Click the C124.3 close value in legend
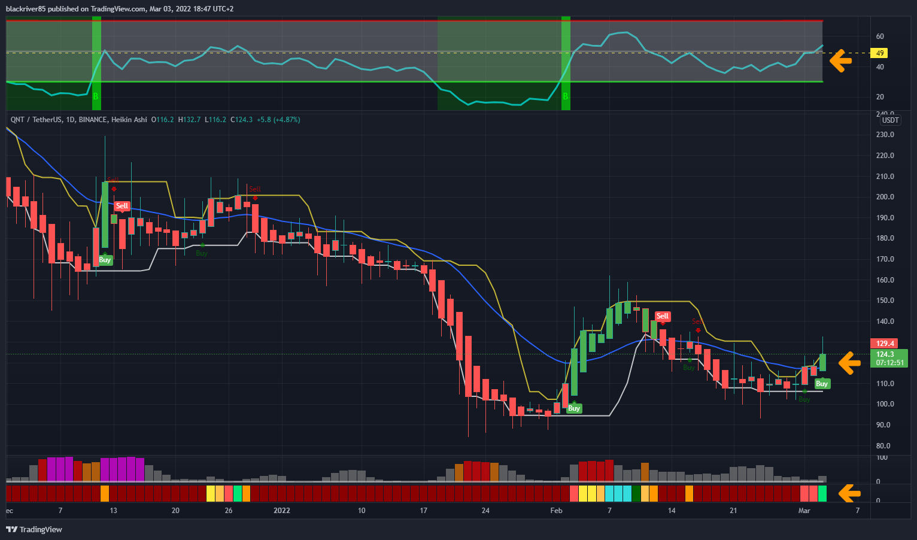 pos(242,120)
